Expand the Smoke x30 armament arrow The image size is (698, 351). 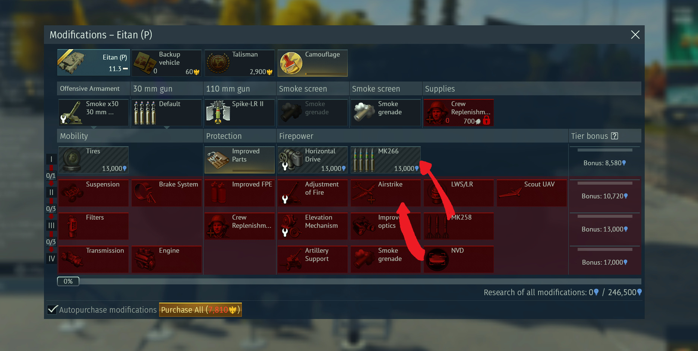tap(94, 128)
